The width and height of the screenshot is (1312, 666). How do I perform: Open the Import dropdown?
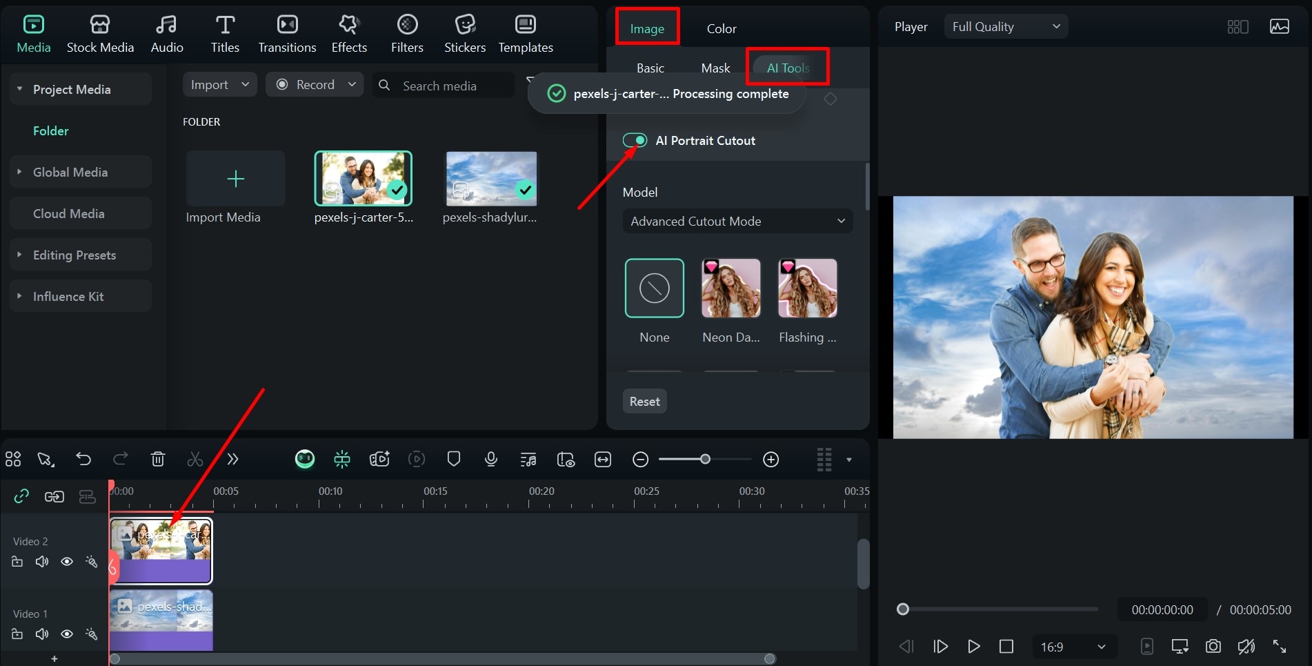coord(220,84)
